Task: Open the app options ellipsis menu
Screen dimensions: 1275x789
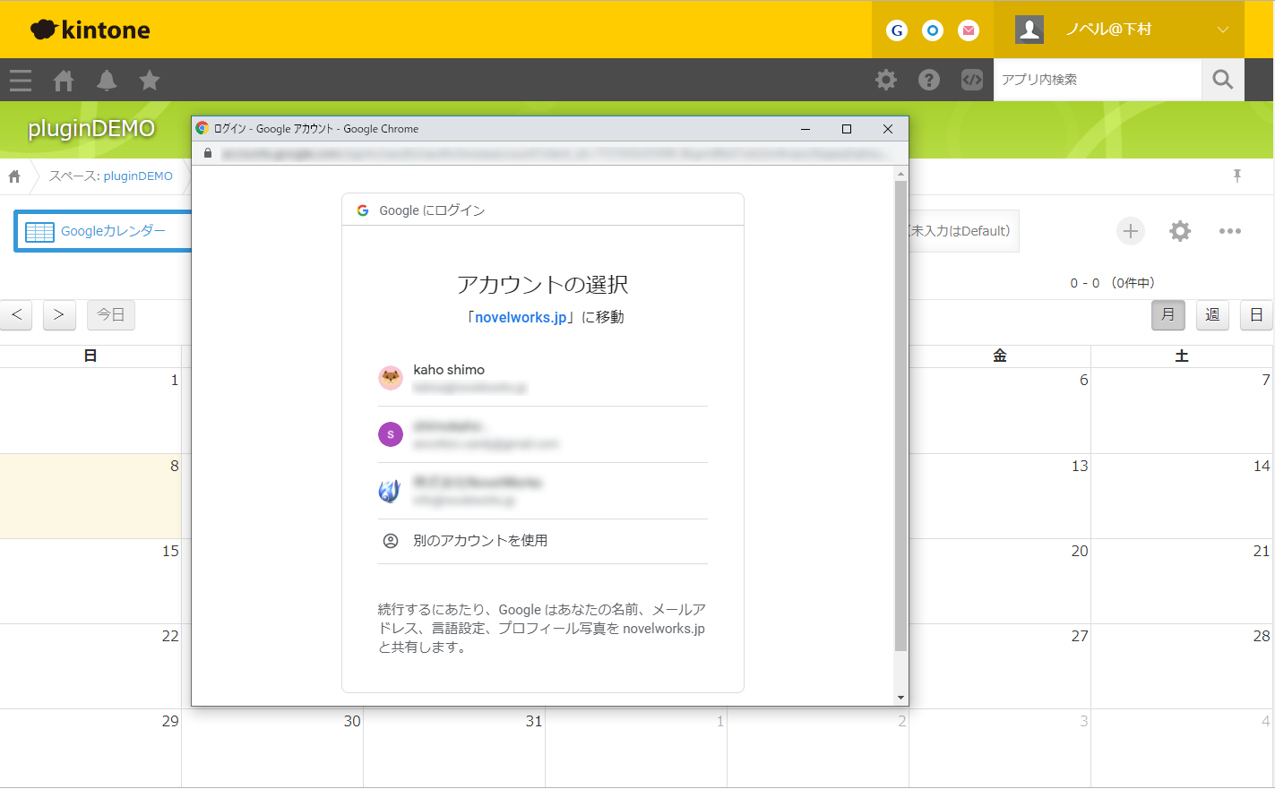Action: click(1230, 231)
